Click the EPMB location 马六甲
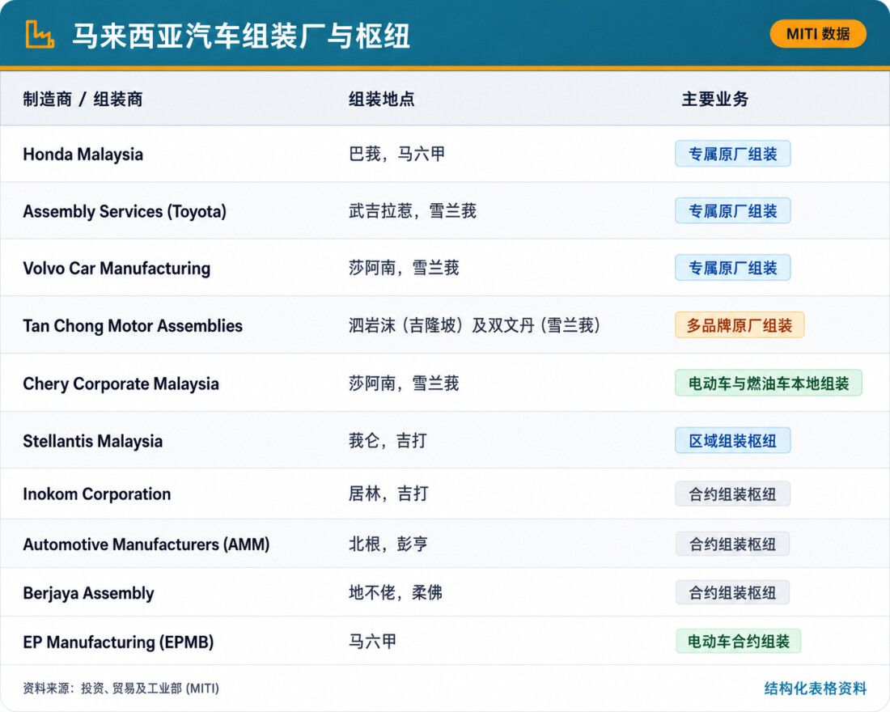This screenshot has height=712, width=890. 372,642
